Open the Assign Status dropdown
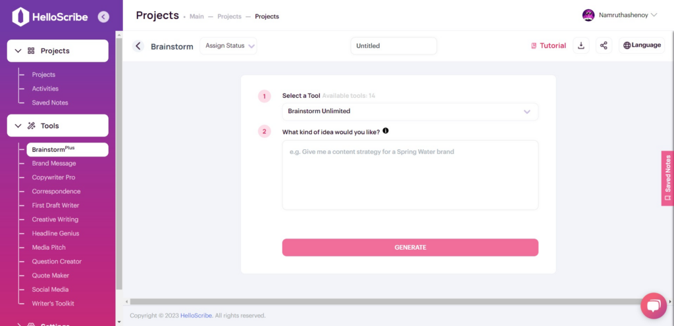674x326 pixels. (228, 46)
